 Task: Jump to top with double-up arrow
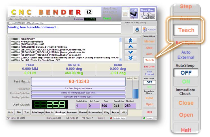(130, 41)
